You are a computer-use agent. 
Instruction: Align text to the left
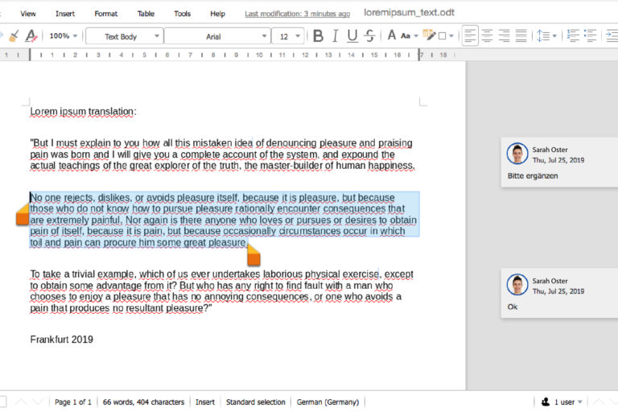tap(470, 36)
